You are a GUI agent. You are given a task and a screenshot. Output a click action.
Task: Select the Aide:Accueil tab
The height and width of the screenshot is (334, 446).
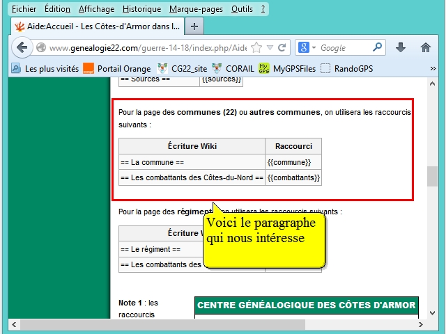tap(98, 26)
